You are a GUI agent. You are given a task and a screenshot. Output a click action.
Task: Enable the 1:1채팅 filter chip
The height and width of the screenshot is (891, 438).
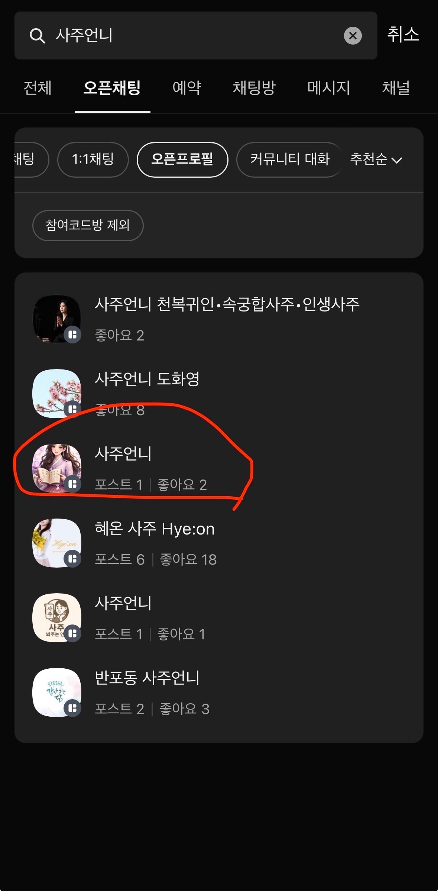point(93,159)
